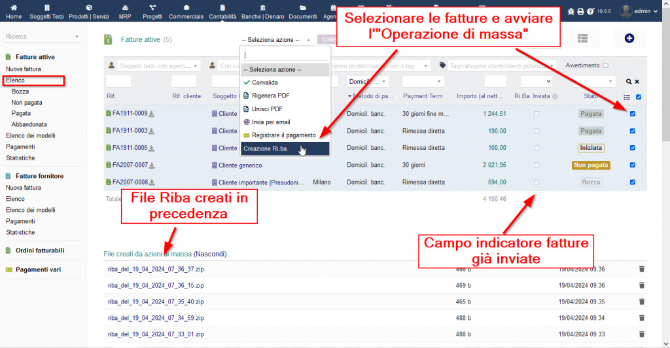The height and width of the screenshot is (348, 670).
Task: Click the blue plus new invoice icon
Action: (x=629, y=39)
